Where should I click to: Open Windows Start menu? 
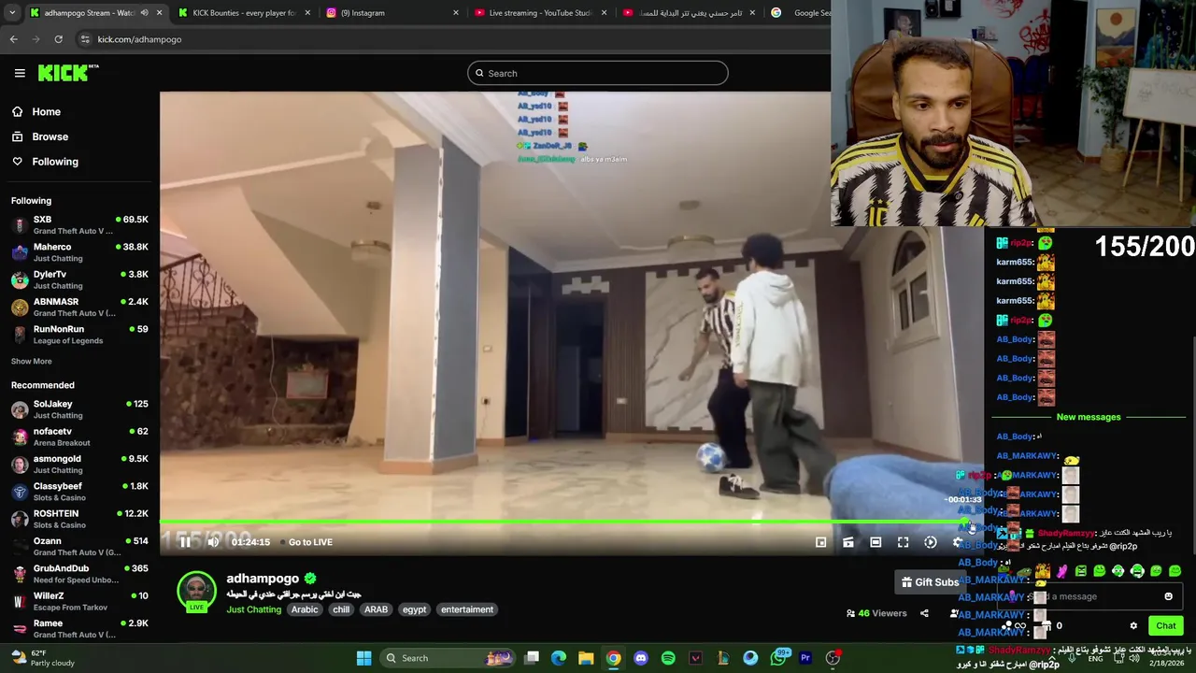[363, 658]
